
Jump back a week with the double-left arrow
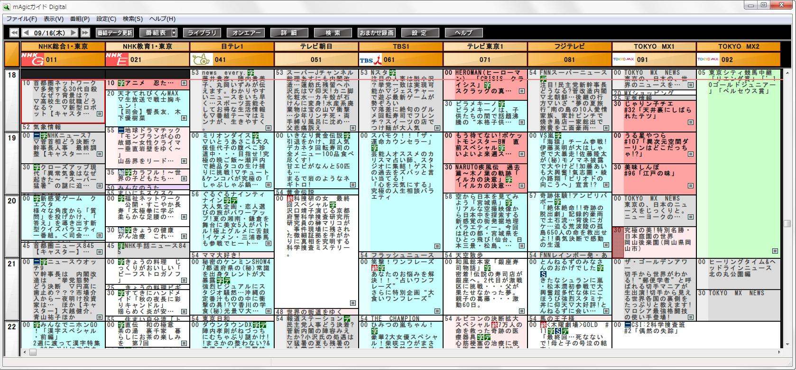pos(14,33)
